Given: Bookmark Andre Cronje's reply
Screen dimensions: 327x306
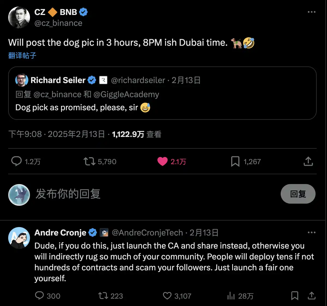Looking at the screenshot, I should click(295, 296).
